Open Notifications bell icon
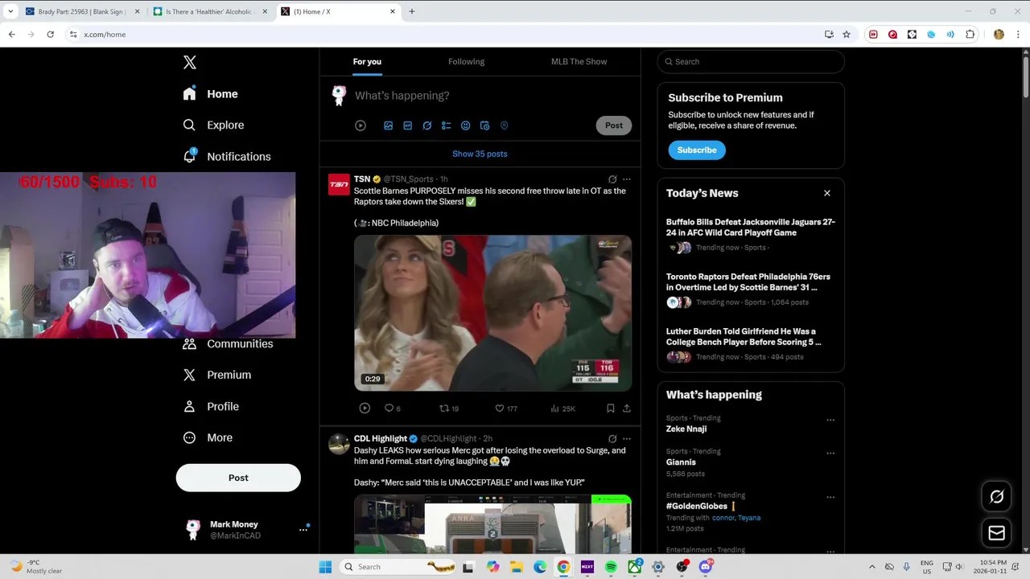The height and width of the screenshot is (579, 1030). [190, 156]
